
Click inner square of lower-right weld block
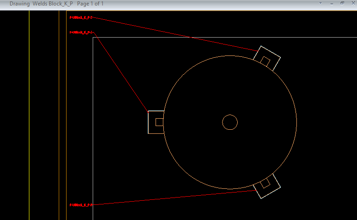tap(265, 184)
